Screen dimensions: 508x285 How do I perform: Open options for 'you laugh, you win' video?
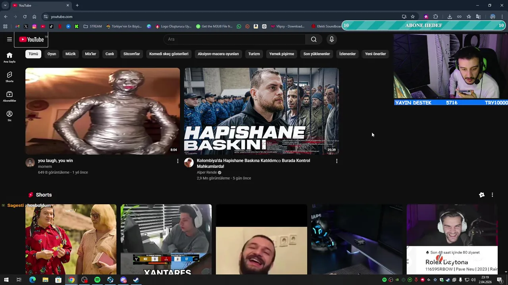pos(177,161)
